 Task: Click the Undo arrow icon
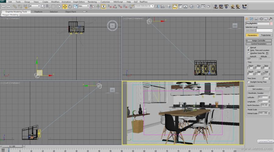3,6
